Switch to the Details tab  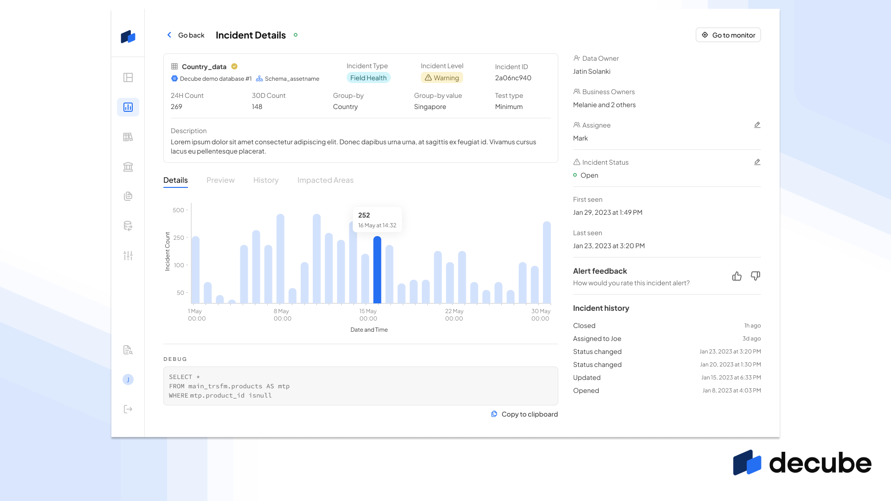coord(175,180)
